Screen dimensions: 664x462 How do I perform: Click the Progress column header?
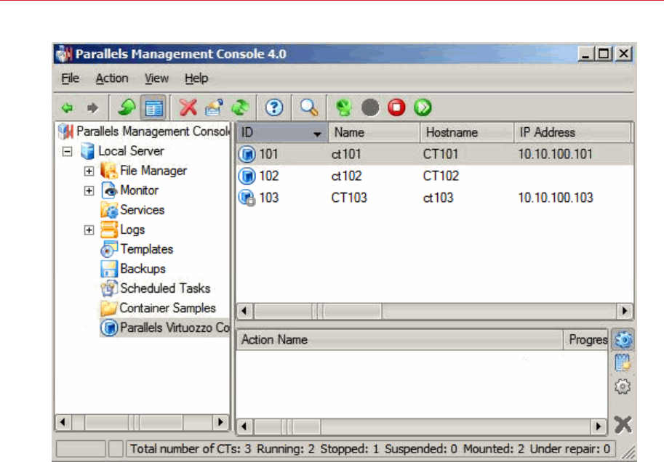point(586,340)
